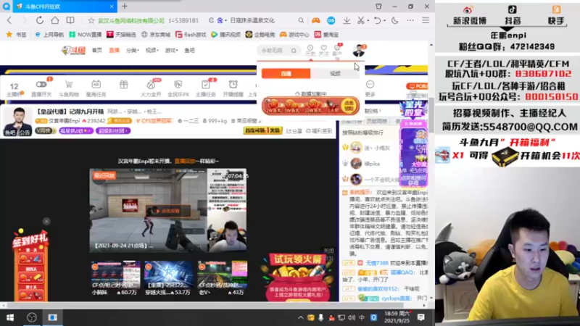Image resolution: width=580 pixels, height=326 pixels.
Task: Bookmark this page with the star icon
Action: [91, 20]
